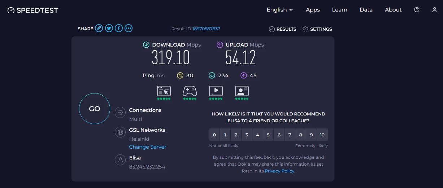The image size is (443, 188).
Task: Click the video chat icon
Action: pyautogui.click(x=242, y=91)
